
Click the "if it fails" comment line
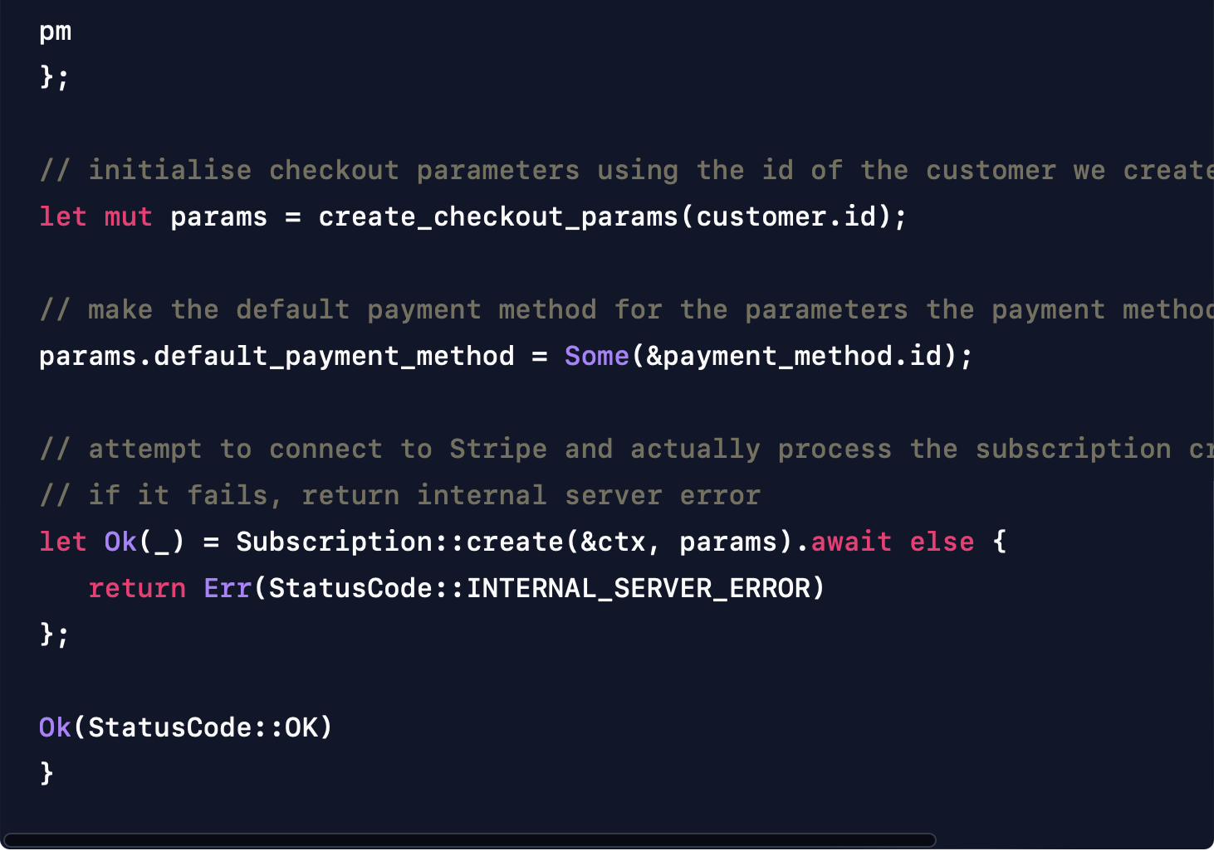click(x=399, y=496)
